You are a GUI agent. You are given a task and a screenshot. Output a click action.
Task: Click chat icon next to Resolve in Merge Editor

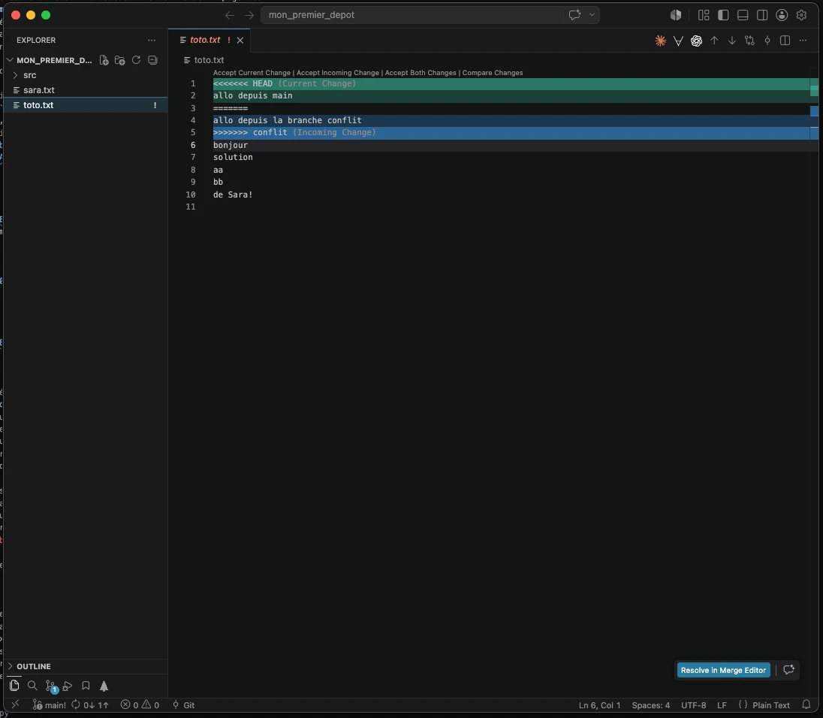pos(788,670)
